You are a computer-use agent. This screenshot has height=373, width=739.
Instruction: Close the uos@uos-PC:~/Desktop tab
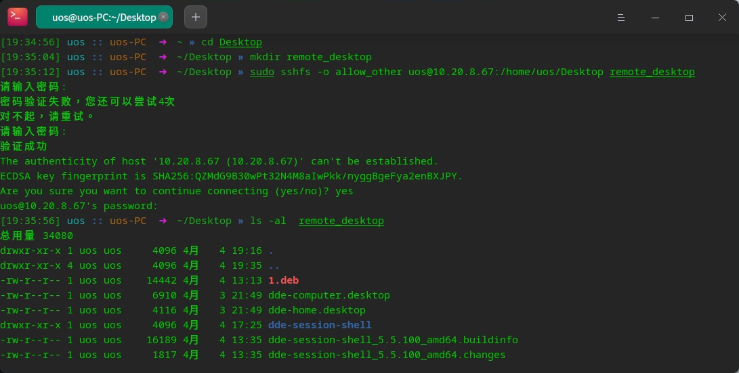click(x=163, y=18)
